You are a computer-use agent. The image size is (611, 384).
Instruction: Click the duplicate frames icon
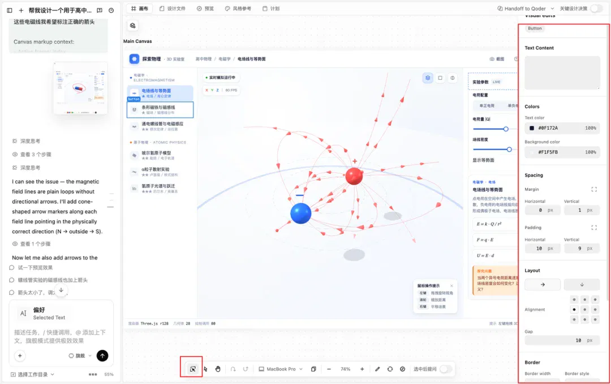[313, 369]
